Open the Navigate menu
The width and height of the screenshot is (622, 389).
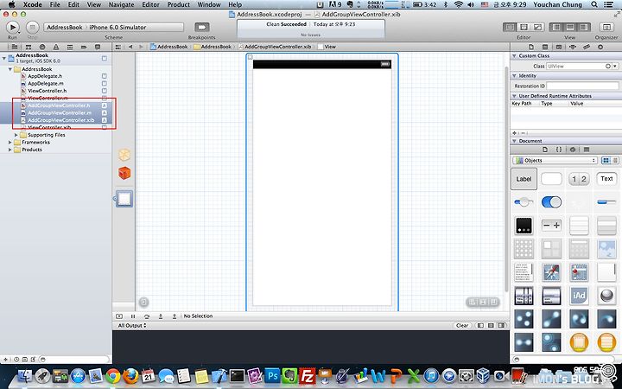(122, 4)
